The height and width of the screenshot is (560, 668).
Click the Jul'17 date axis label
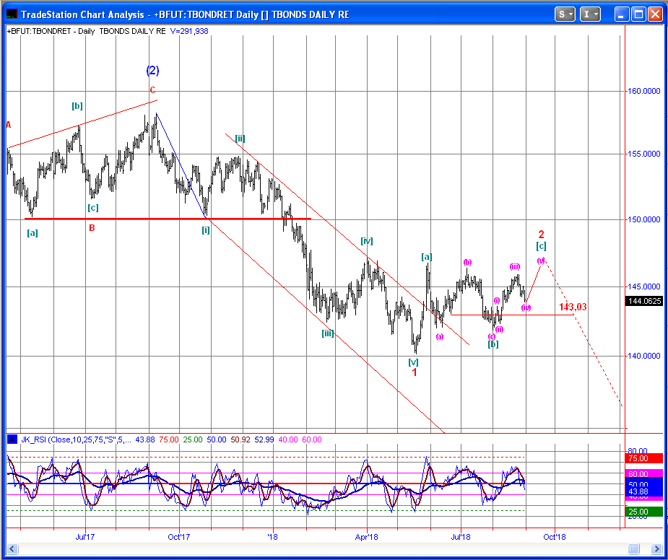pyautogui.click(x=84, y=537)
